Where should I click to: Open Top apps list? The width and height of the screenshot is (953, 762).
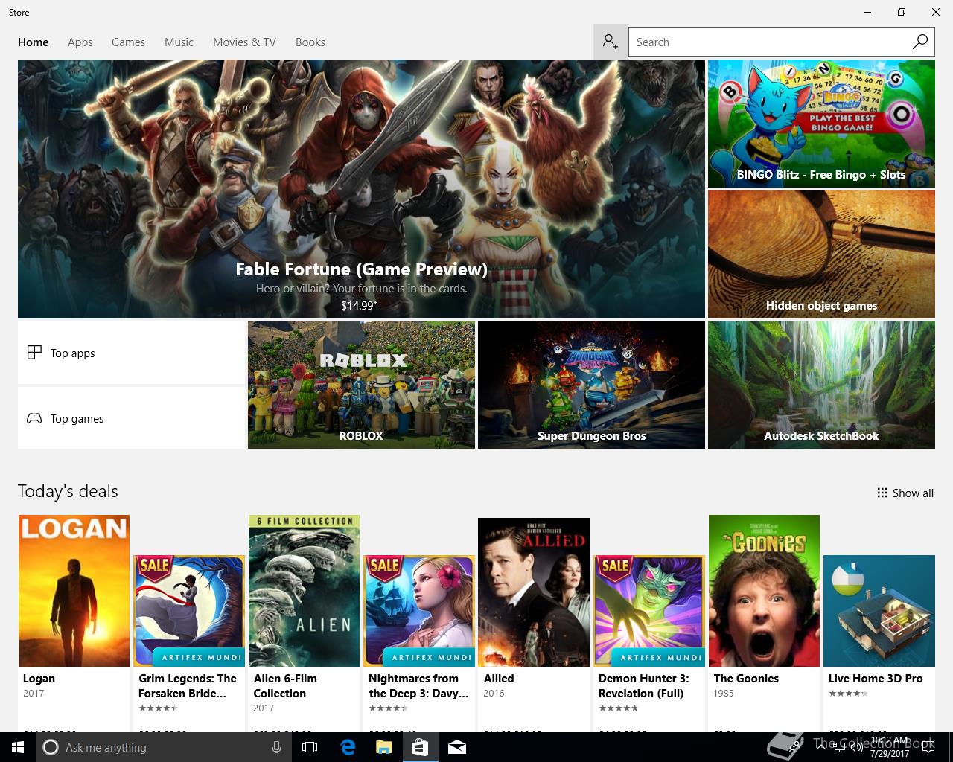[x=131, y=353]
